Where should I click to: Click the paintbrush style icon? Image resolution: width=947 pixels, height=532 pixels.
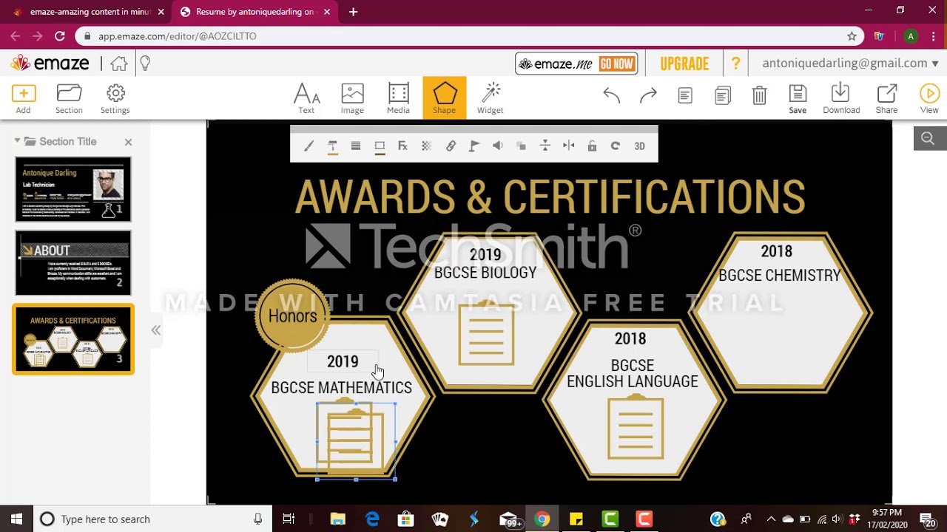pyautogui.click(x=309, y=146)
